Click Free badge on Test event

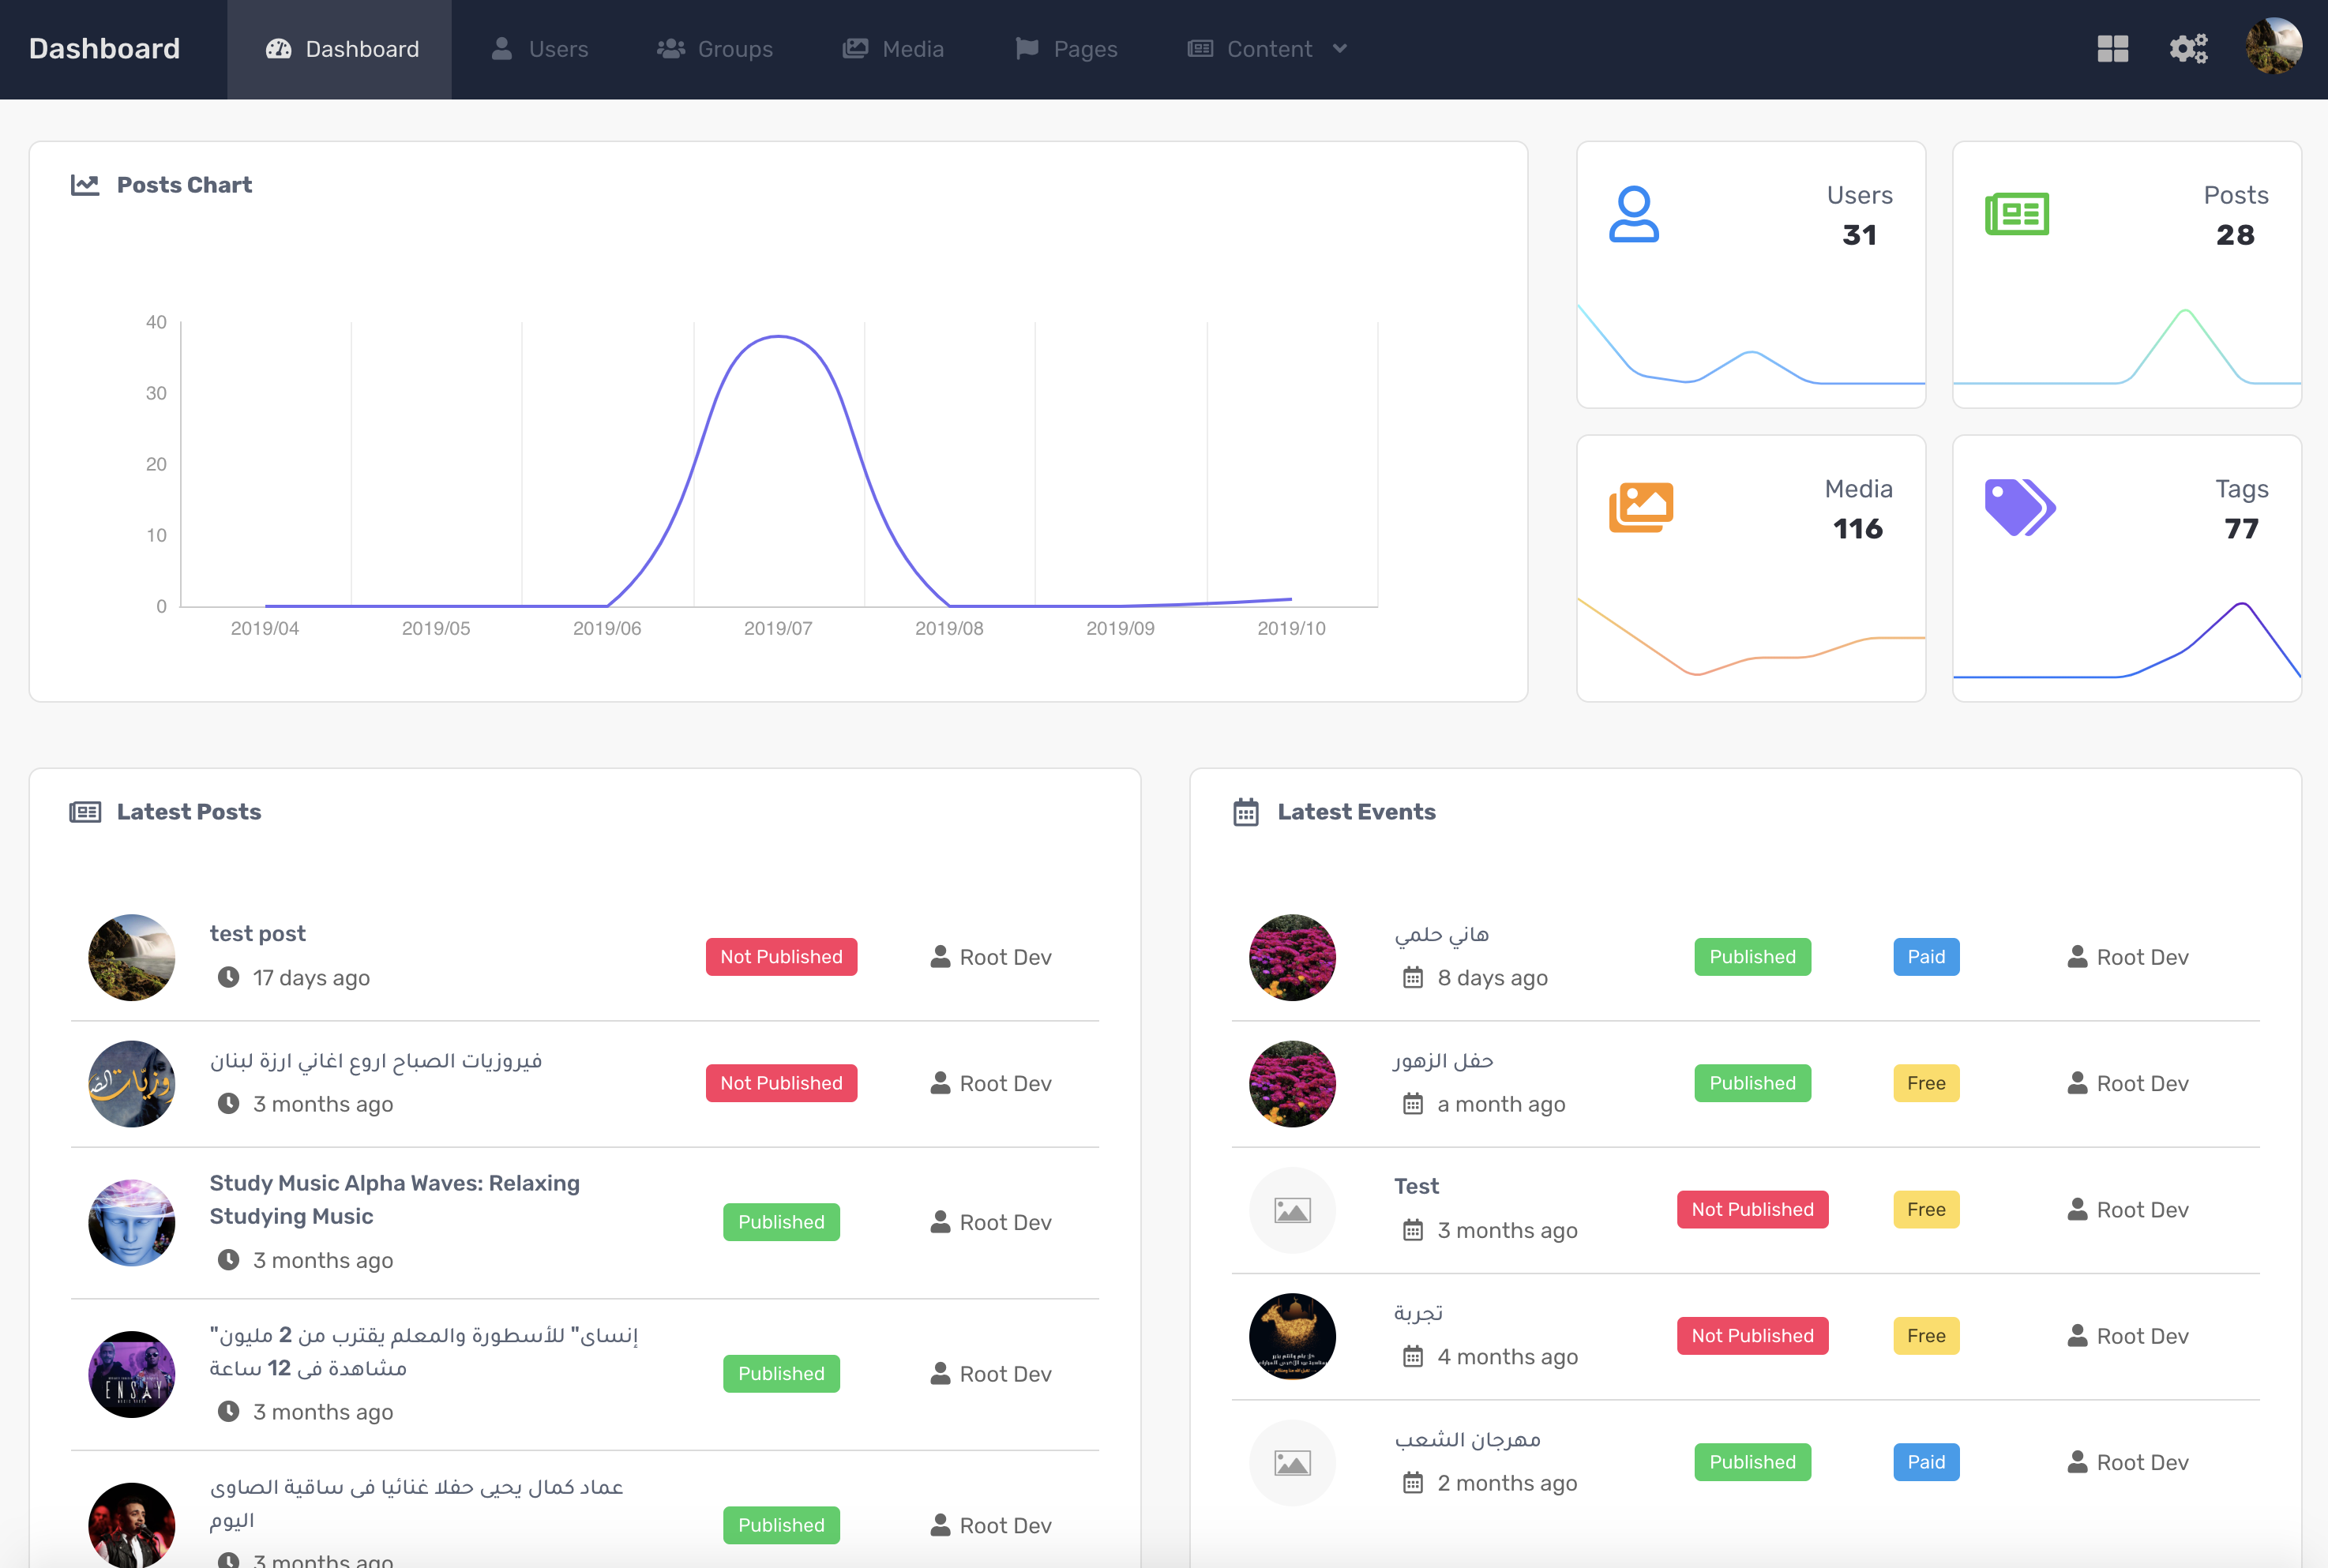point(1926,1210)
